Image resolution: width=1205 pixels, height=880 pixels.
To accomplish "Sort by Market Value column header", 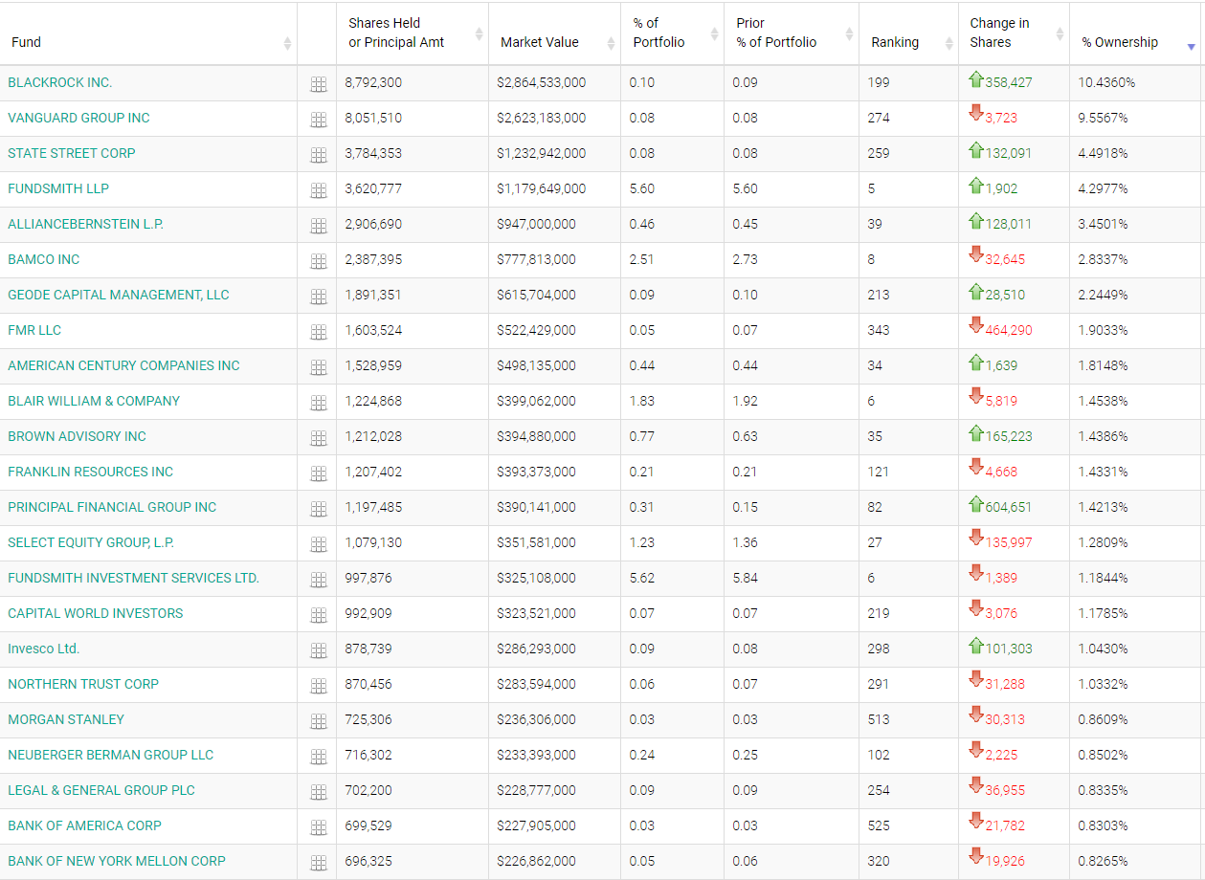I will 555,34.
